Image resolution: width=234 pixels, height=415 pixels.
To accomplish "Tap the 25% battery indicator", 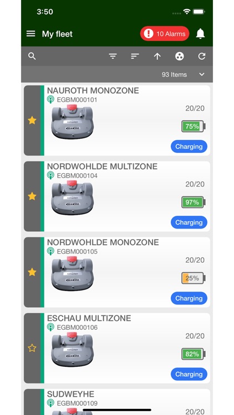I will pyautogui.click(x=194, y=278).
